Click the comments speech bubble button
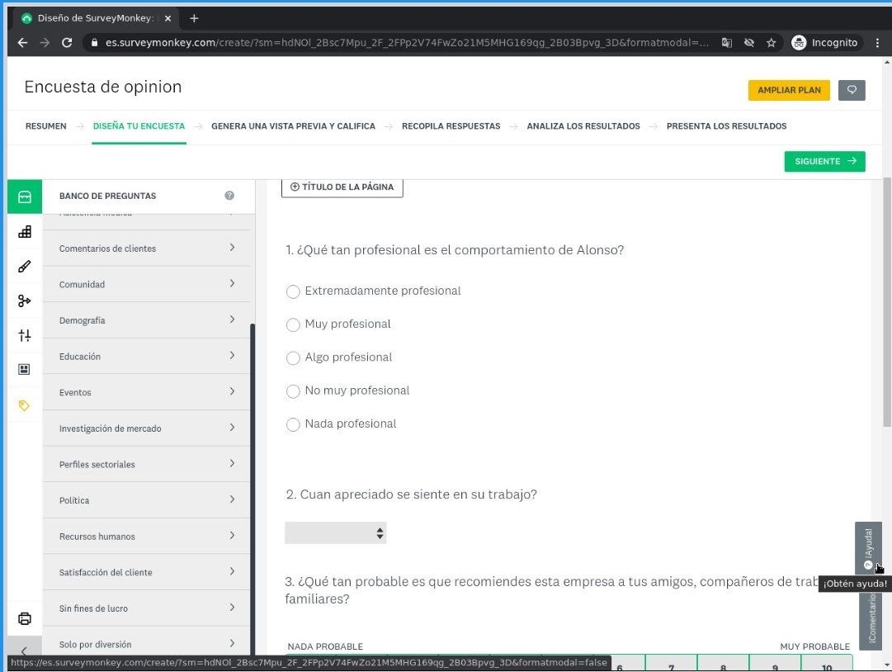The width and height of the screenshot is (892, 672). (x=851, y=90)
